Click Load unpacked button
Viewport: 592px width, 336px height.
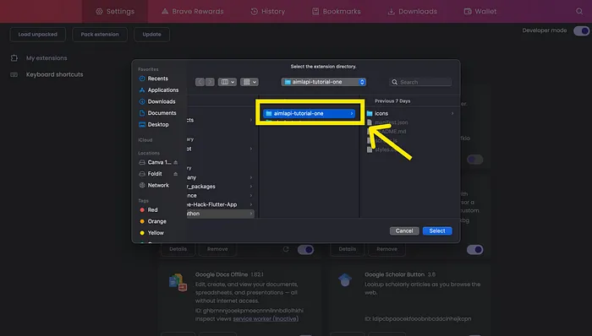(x=38, y=35)
